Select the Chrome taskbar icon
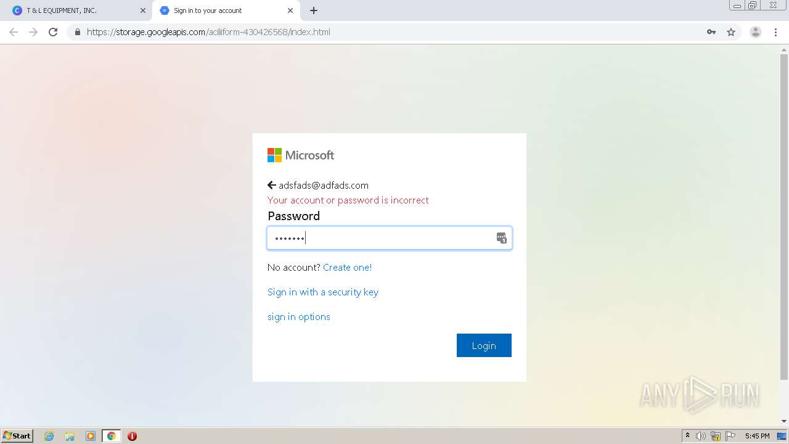The height and width of the screenshot is (444, 789). [x=111, y=436]
